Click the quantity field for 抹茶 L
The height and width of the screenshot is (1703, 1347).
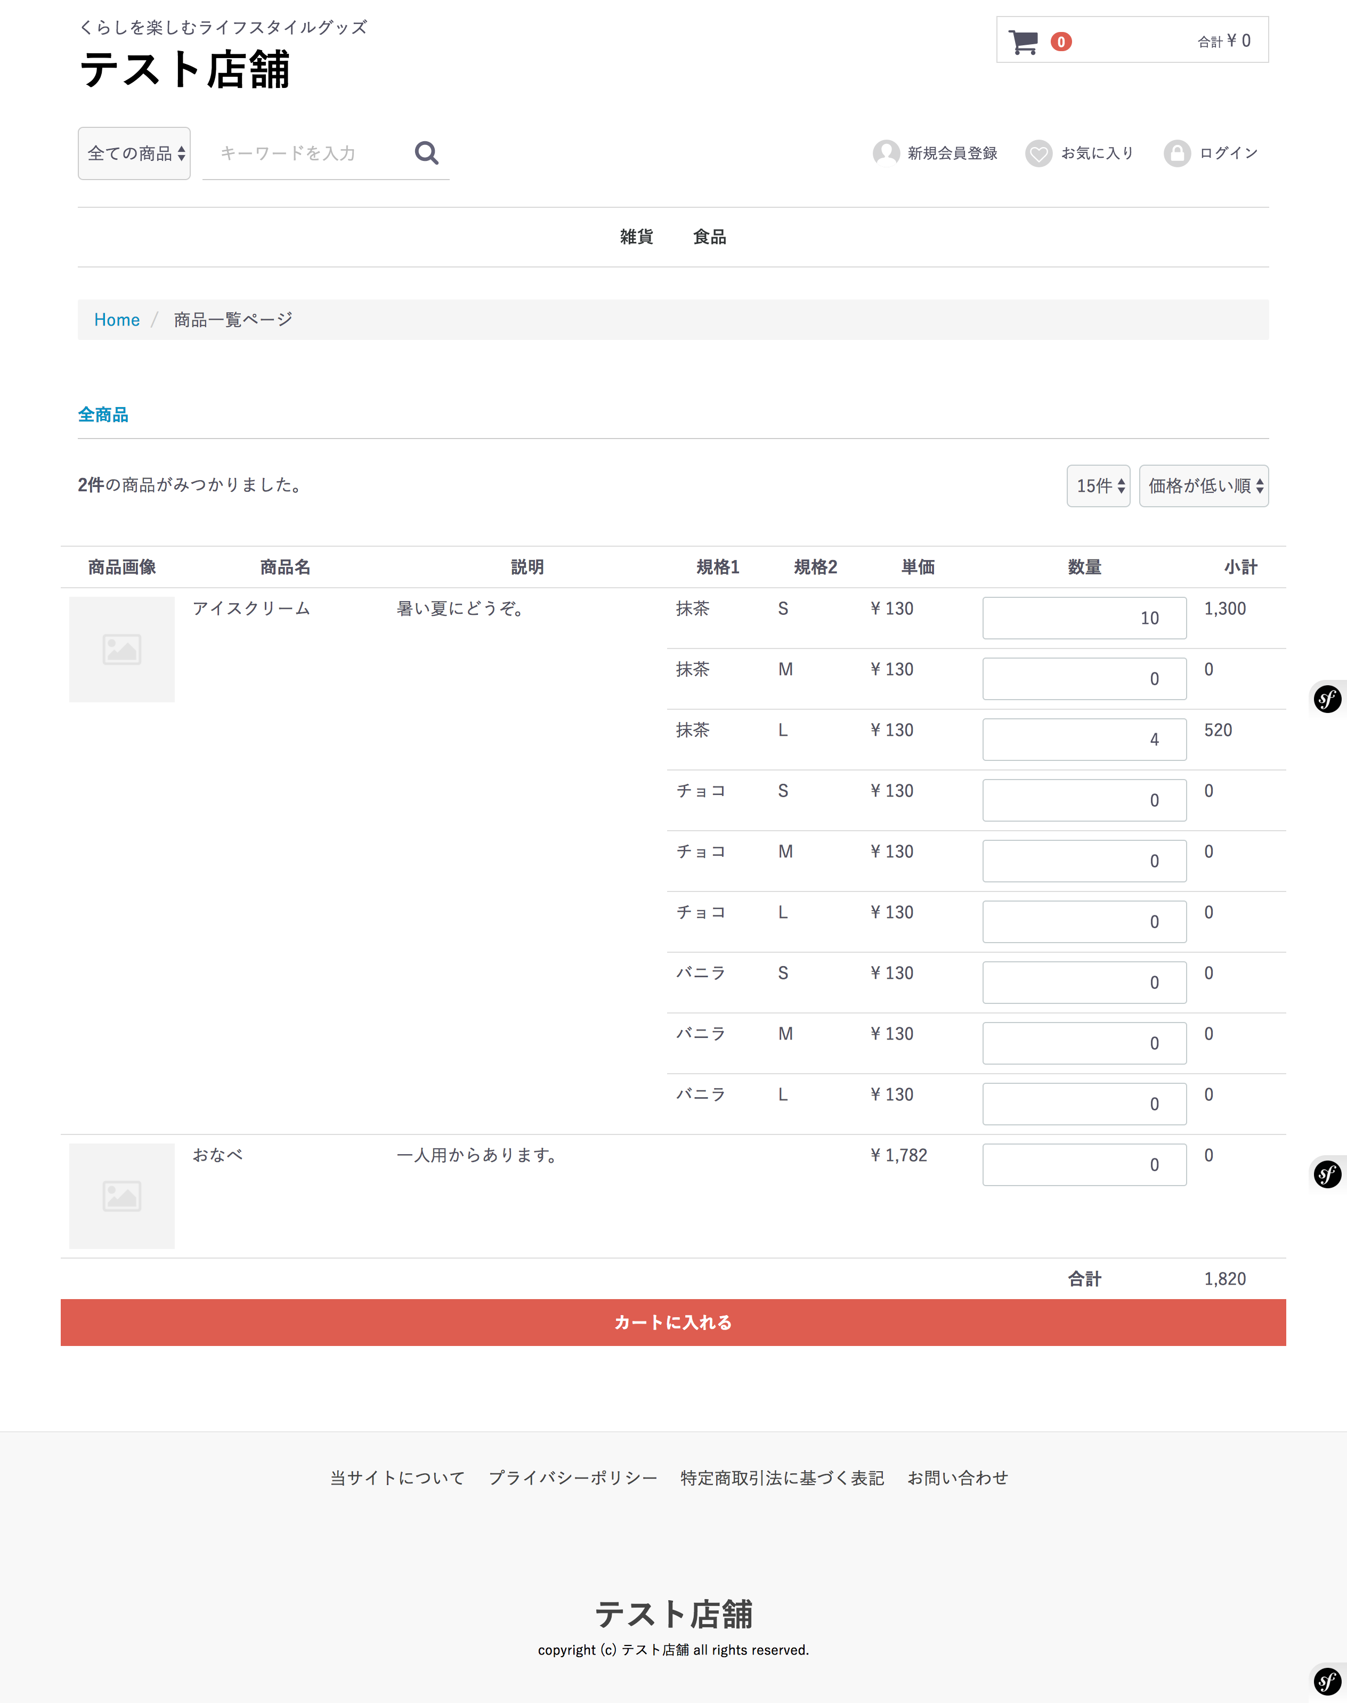tap(1084, 739)
